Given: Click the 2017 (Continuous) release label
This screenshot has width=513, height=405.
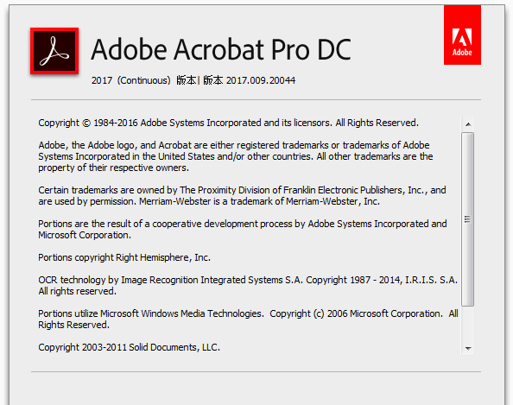Looking at the screenshot, I should tap(131, 80).
